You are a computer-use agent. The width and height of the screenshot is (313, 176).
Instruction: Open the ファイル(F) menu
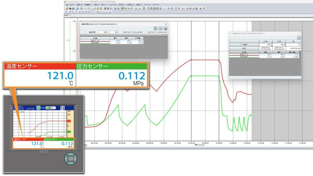72,5
